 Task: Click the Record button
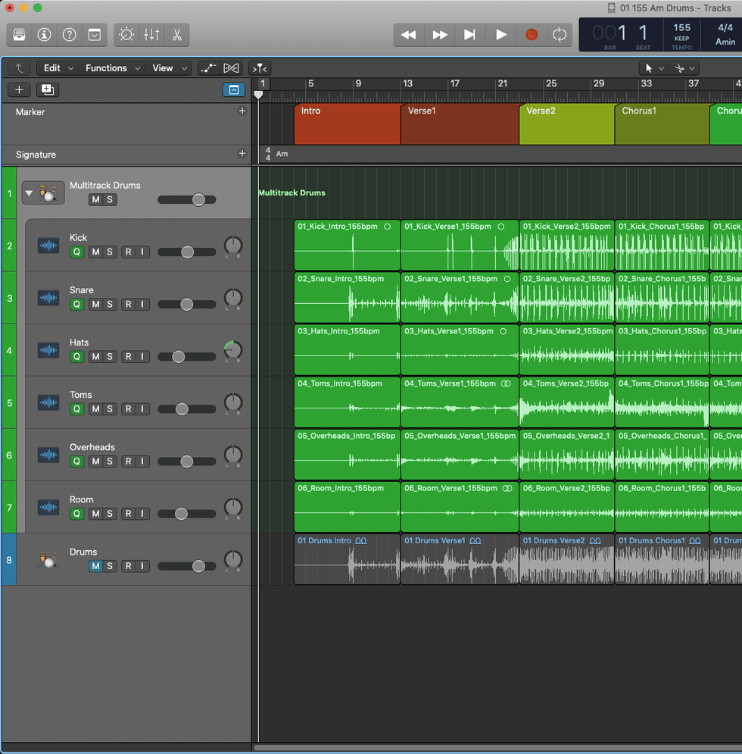coord(532,35)
